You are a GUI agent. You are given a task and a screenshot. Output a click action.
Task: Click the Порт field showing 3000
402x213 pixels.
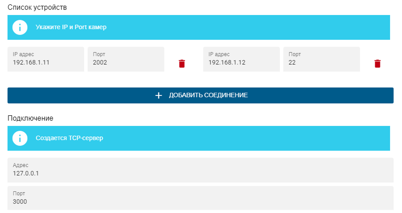[x=200, y=201]
